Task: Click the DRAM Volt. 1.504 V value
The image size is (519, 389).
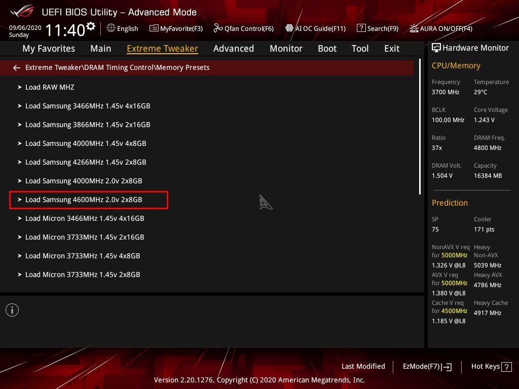Action: [442, 176]
